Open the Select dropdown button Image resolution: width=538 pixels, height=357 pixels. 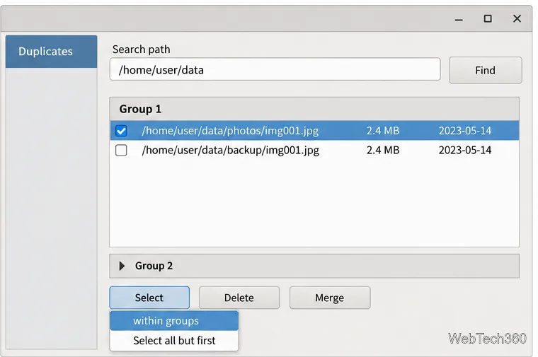click(x=149, y=298)
